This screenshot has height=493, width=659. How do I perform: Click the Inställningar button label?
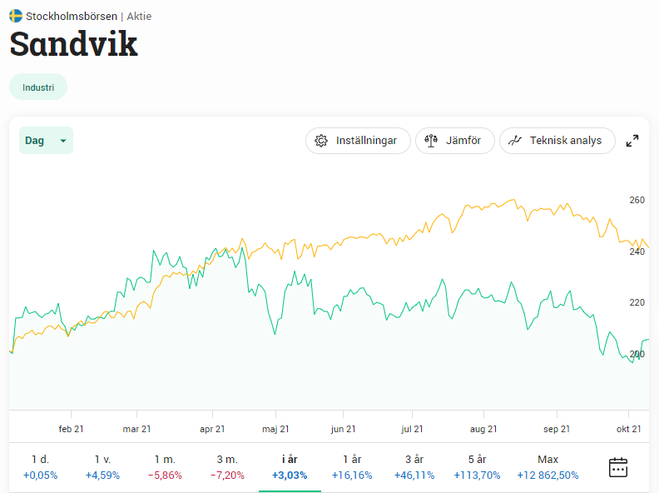(x=366, y=141)
